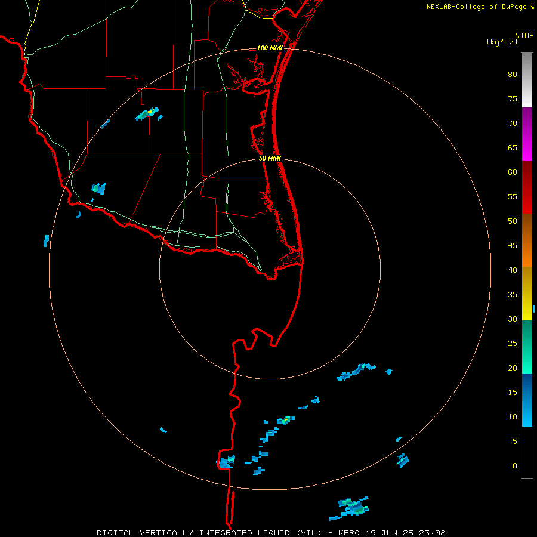
Task: Click the 100 NMI range ring label
Action: pyautogui.click(x=270, y=48)
